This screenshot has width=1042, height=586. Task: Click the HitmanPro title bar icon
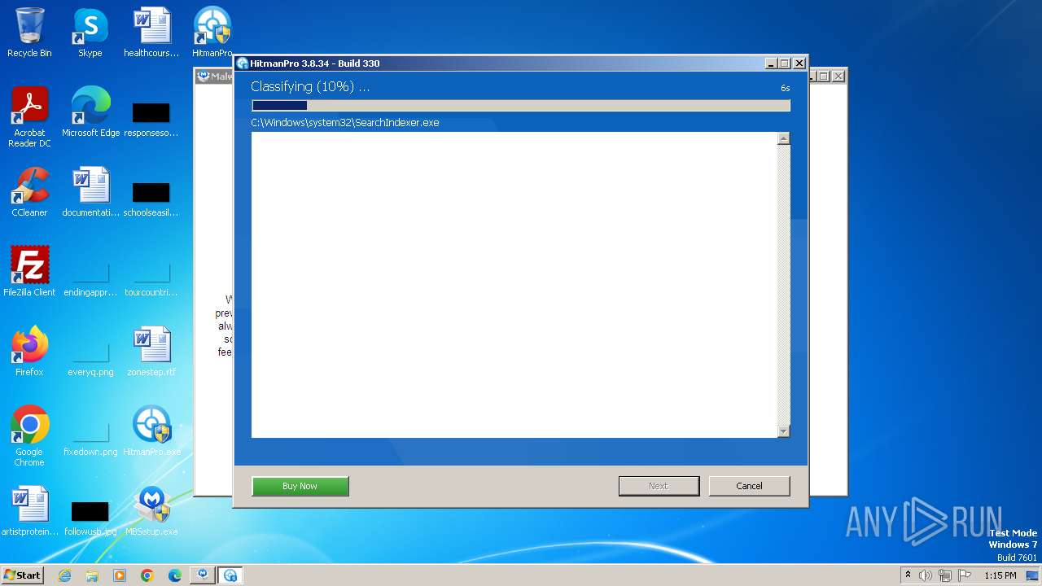pyautogui.click(x=242, y=63)
